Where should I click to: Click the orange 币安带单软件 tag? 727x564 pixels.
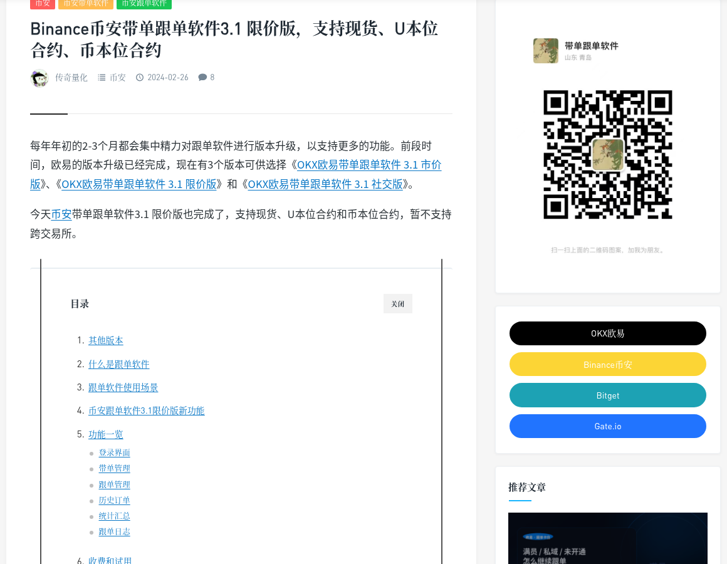click(86, 4)
